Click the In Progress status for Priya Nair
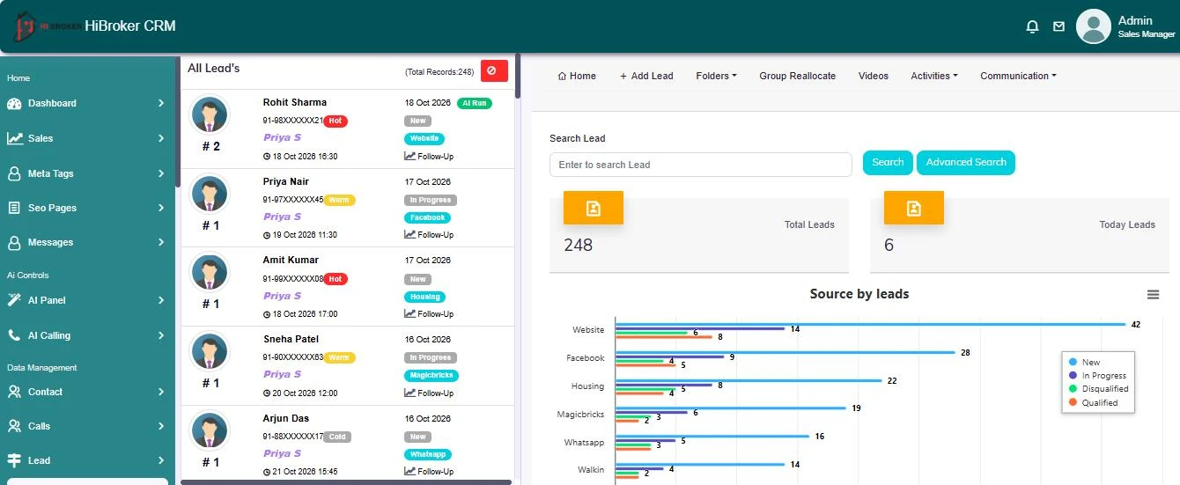 point(431,200)
